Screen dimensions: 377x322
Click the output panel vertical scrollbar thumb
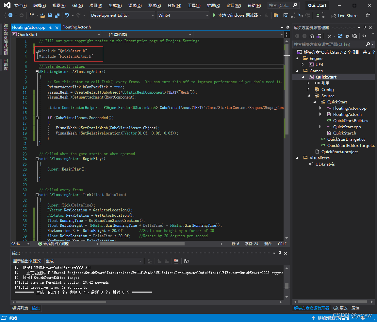coord(287,285)
